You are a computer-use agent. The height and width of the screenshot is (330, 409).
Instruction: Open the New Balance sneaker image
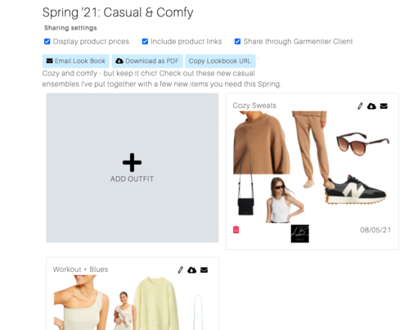(x=356, y=190)
